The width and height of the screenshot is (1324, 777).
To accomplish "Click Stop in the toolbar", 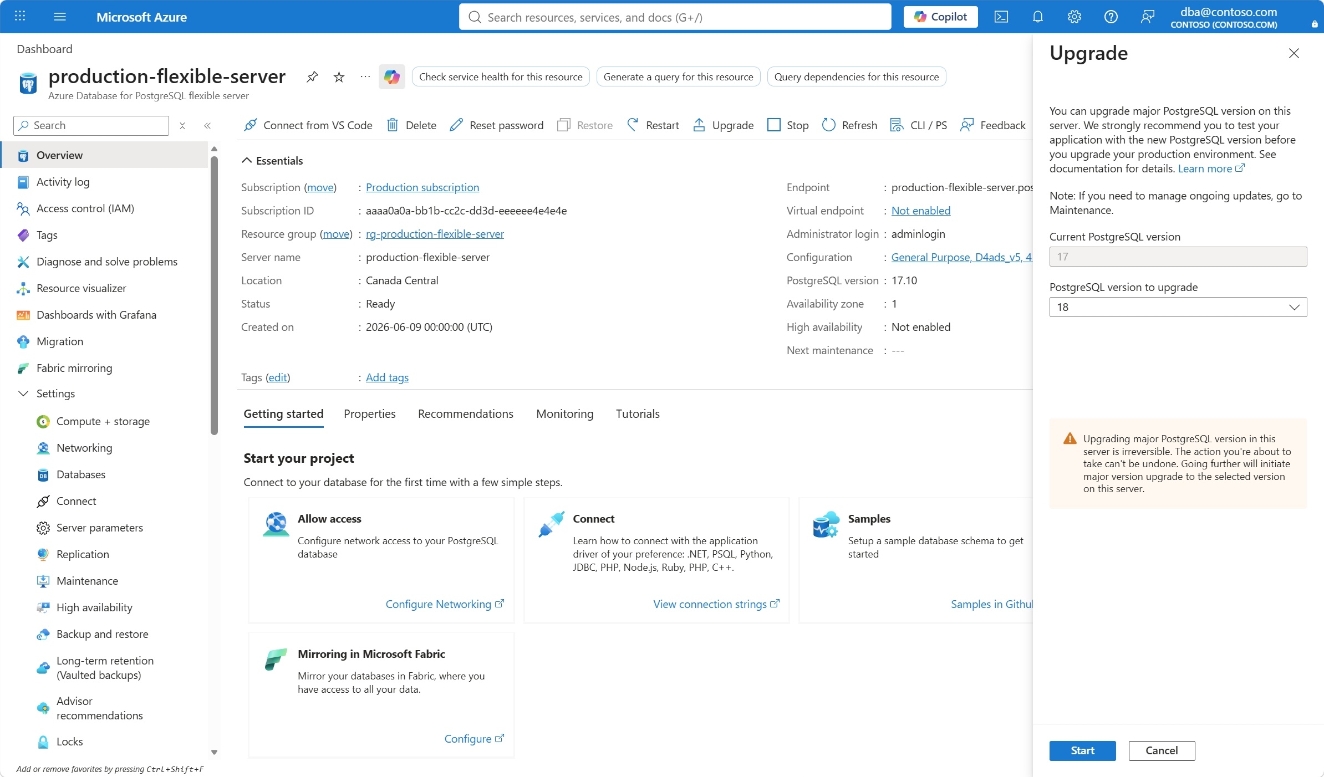I will tap(788, 125).
